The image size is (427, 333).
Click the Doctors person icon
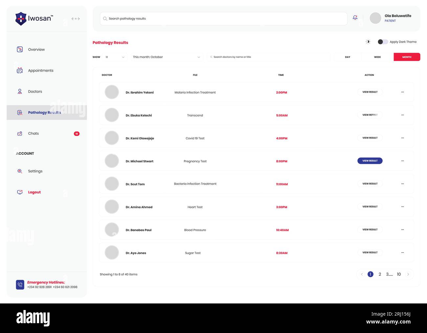click(20, 91)
